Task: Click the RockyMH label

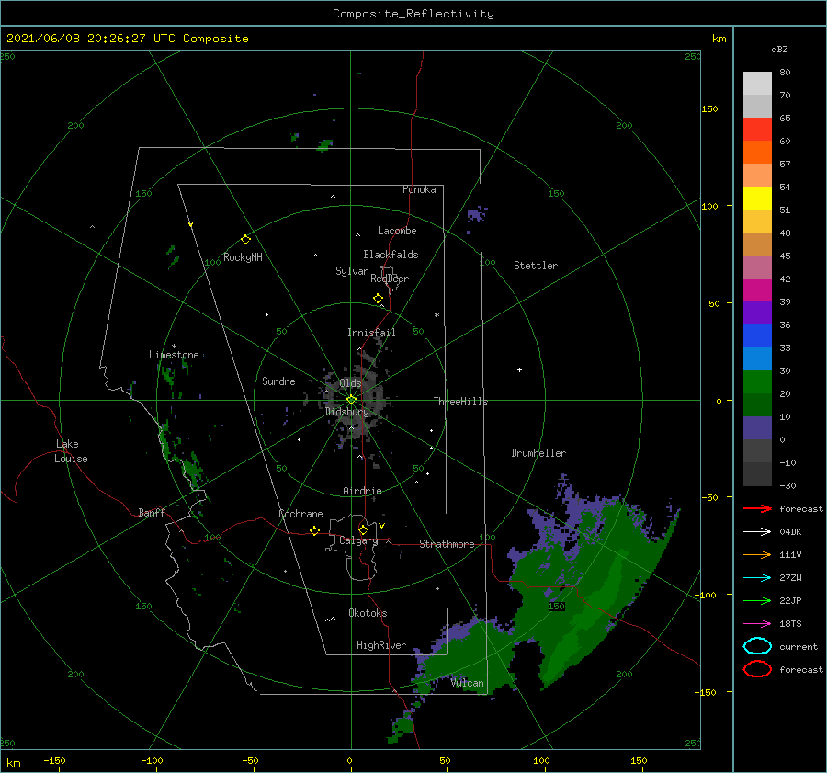Action: (x=243, y=257)
